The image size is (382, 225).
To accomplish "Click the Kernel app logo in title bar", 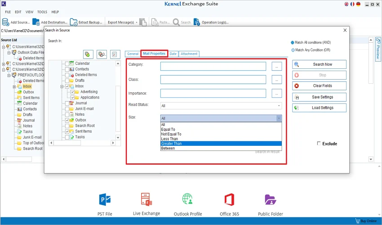I will 4,4.
